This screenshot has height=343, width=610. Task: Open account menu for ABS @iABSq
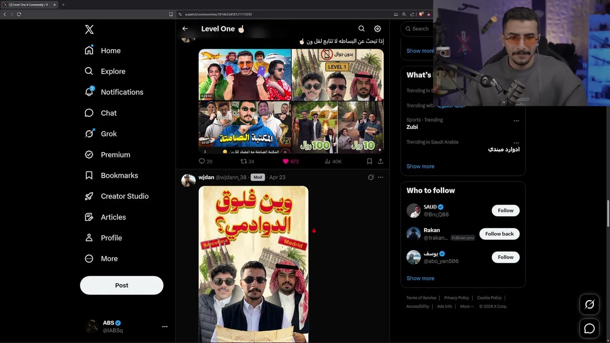click(126, 326)
